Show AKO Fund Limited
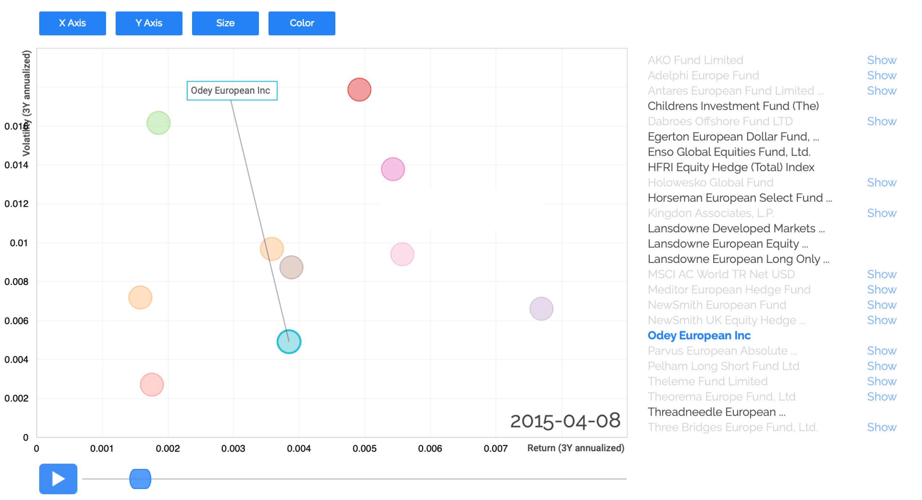 click(x=882, y=60)
